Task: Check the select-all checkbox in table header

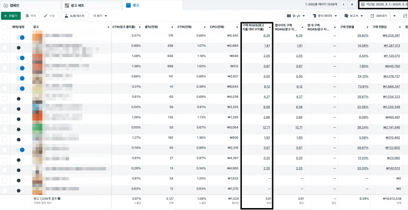Action: coord(4,27)
